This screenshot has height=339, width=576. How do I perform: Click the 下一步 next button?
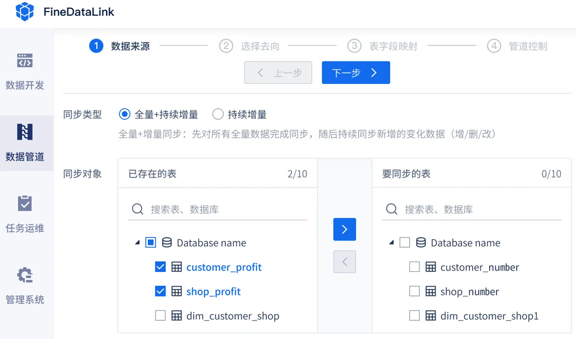(356, 72)
